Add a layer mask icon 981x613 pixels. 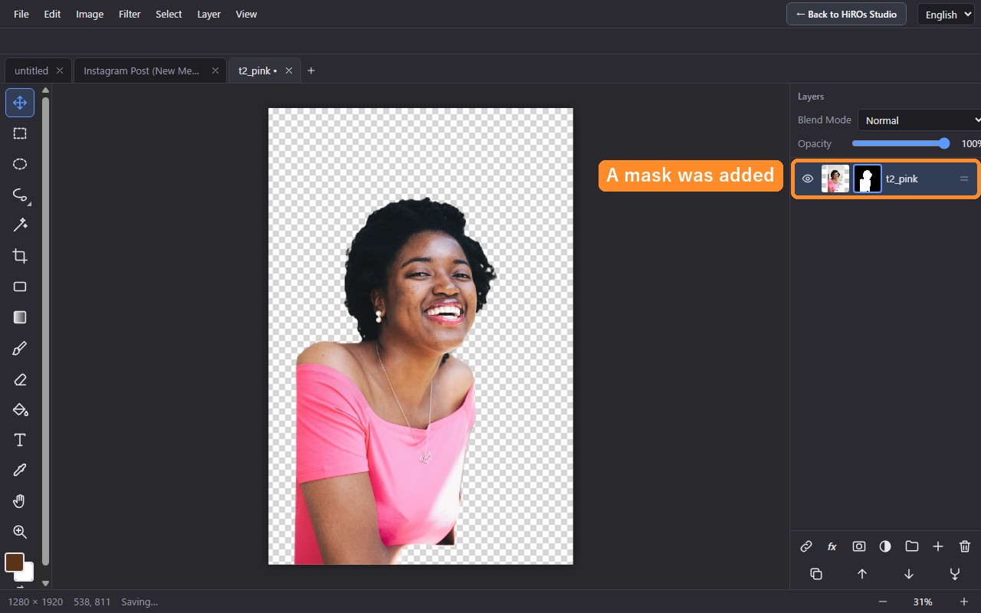859,546
